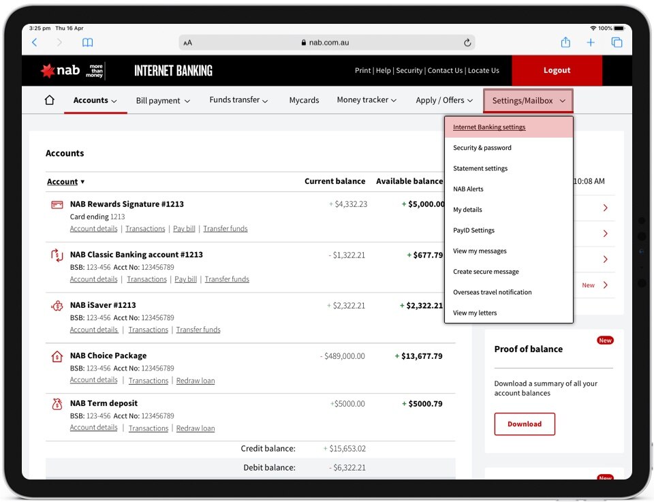Reload page using address bar refresh icon
This screenshot has width=654, height=504.
click(467, 42)
